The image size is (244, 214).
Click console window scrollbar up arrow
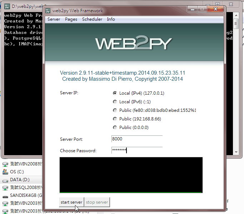click(x=236, y=15)
